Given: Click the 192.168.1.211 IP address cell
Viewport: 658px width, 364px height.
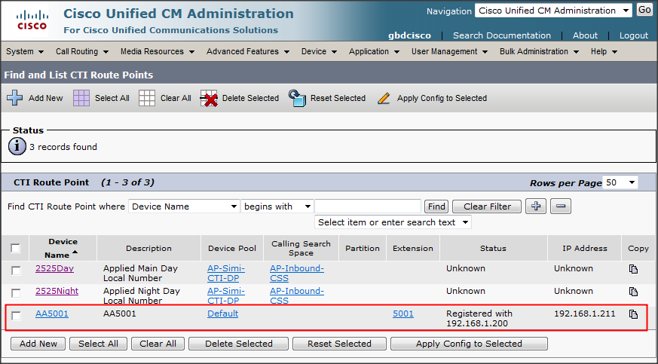Looking at the screenshot, I should (x=585, y=314).
